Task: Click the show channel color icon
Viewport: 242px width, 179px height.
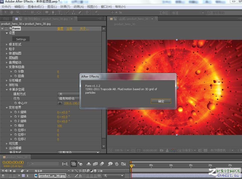Action: click(x=173, y=150)
